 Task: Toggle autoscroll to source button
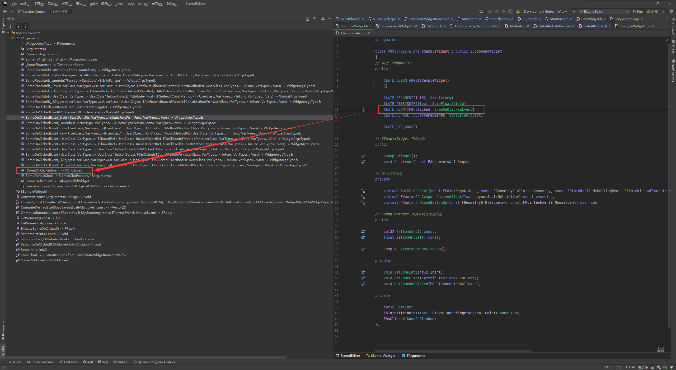(18, 26)
